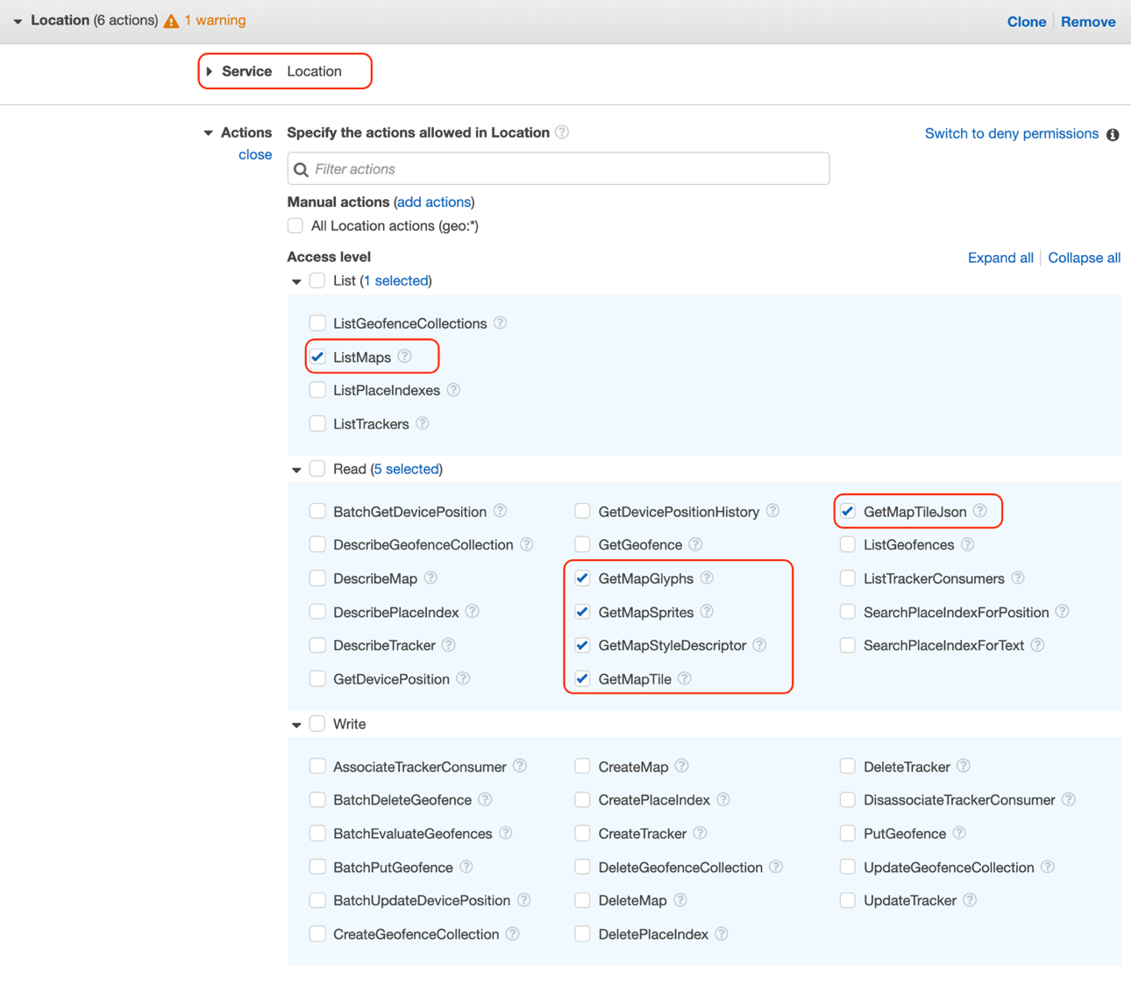Collapse the Location policy section arrow
This screenshot has height=986, width=1131.
click(18, 21)
